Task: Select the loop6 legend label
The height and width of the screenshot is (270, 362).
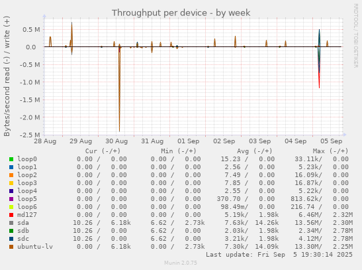Action: pyautogui.click(x=27, y=207)
